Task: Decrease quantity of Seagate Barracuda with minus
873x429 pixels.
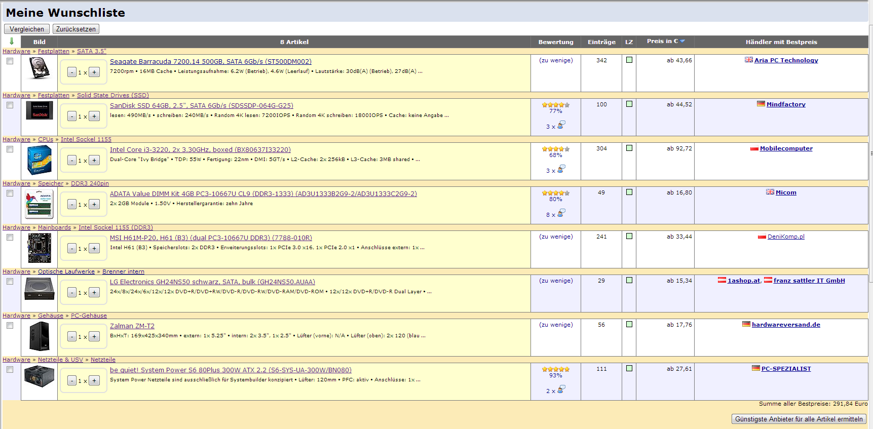Action: click(x=72, y=72)
